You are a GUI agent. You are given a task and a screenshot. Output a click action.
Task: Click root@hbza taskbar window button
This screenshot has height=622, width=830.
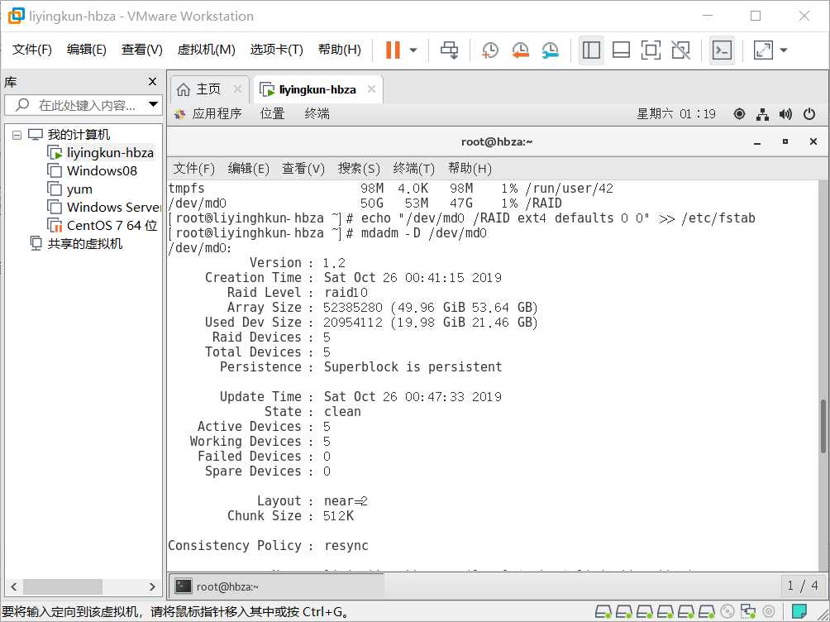point(276,586)
